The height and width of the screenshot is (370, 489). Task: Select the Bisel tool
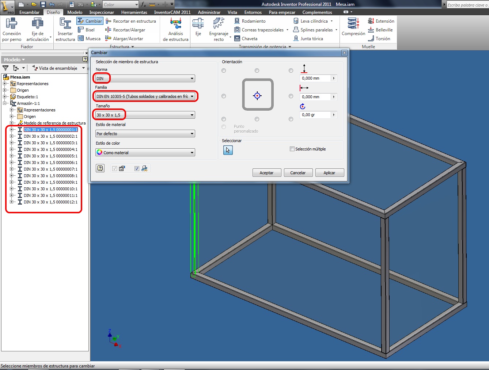[x=86, y=30]
